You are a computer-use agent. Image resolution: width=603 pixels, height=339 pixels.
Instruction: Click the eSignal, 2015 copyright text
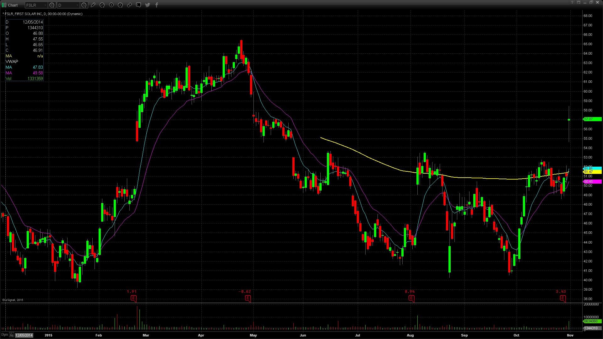[13, 300]
